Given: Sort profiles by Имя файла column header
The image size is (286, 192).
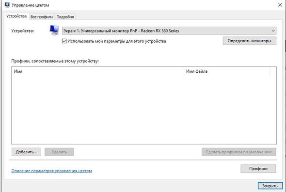Looking at the screenshot, I should pos(227,71).
